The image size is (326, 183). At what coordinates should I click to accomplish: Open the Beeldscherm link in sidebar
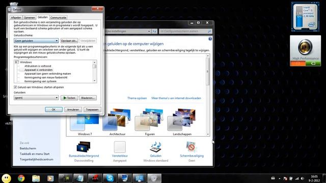click(28, 148)
